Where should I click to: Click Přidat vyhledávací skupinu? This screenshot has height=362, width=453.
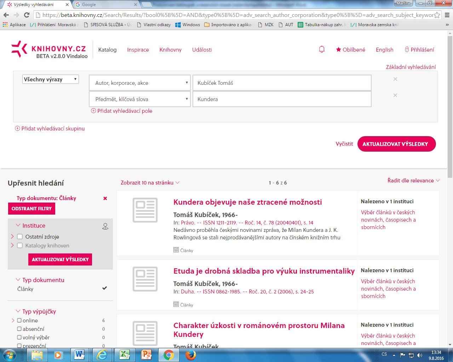point(50,128)
